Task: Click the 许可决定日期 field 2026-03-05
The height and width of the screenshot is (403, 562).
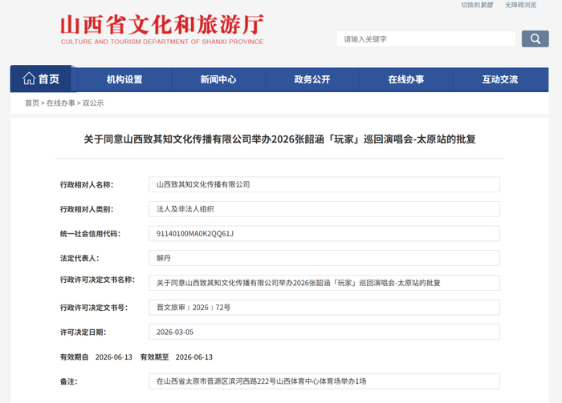Action: click(x=324, y=332)
